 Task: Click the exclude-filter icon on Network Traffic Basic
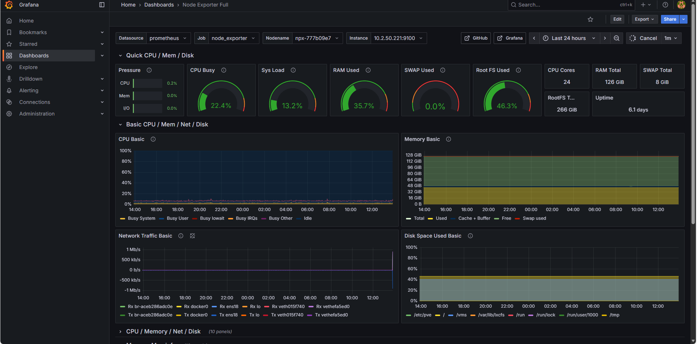pos(192,236)
